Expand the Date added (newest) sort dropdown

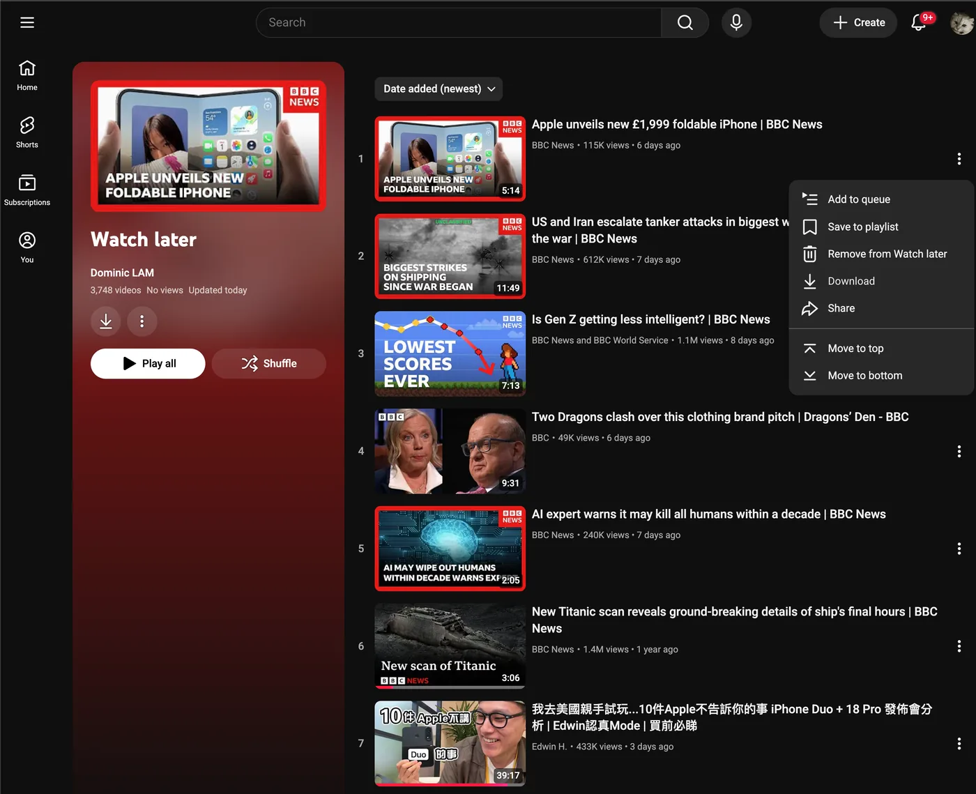(x=439, y=89)
